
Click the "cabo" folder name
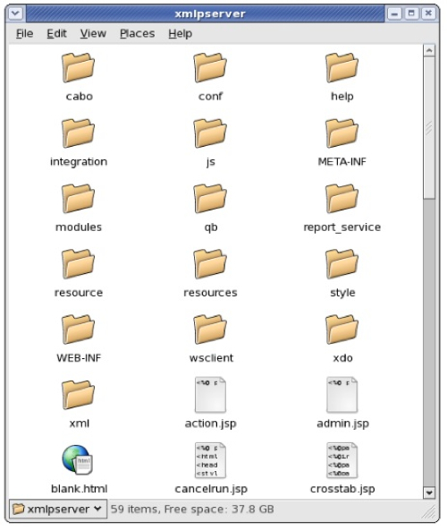point(80,97)
